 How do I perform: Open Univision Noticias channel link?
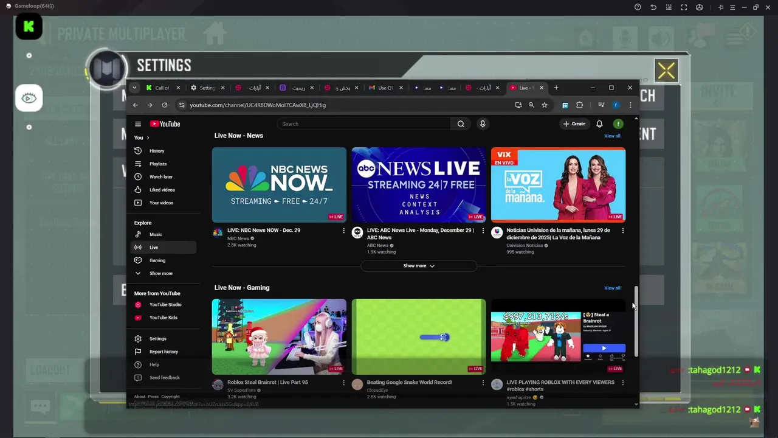525,246
